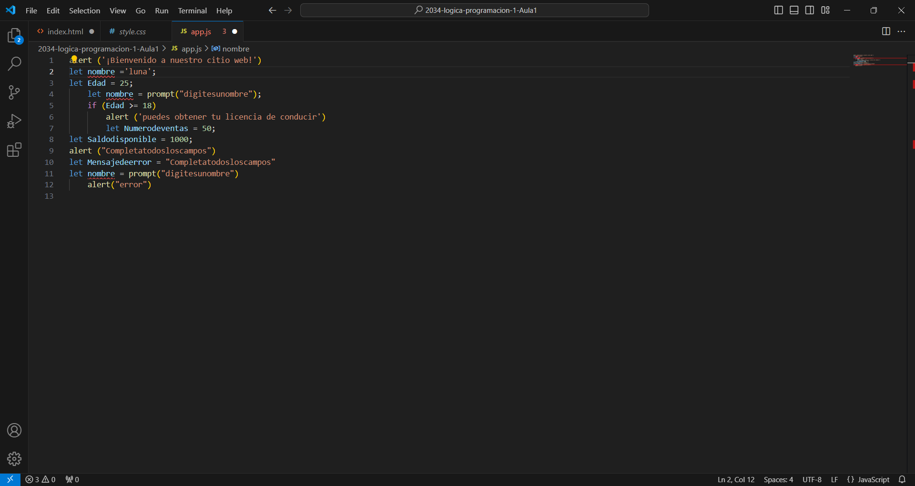915x486 pixels.
Task: Click the ports forwarded status indicator
Action: pos(72,479)
